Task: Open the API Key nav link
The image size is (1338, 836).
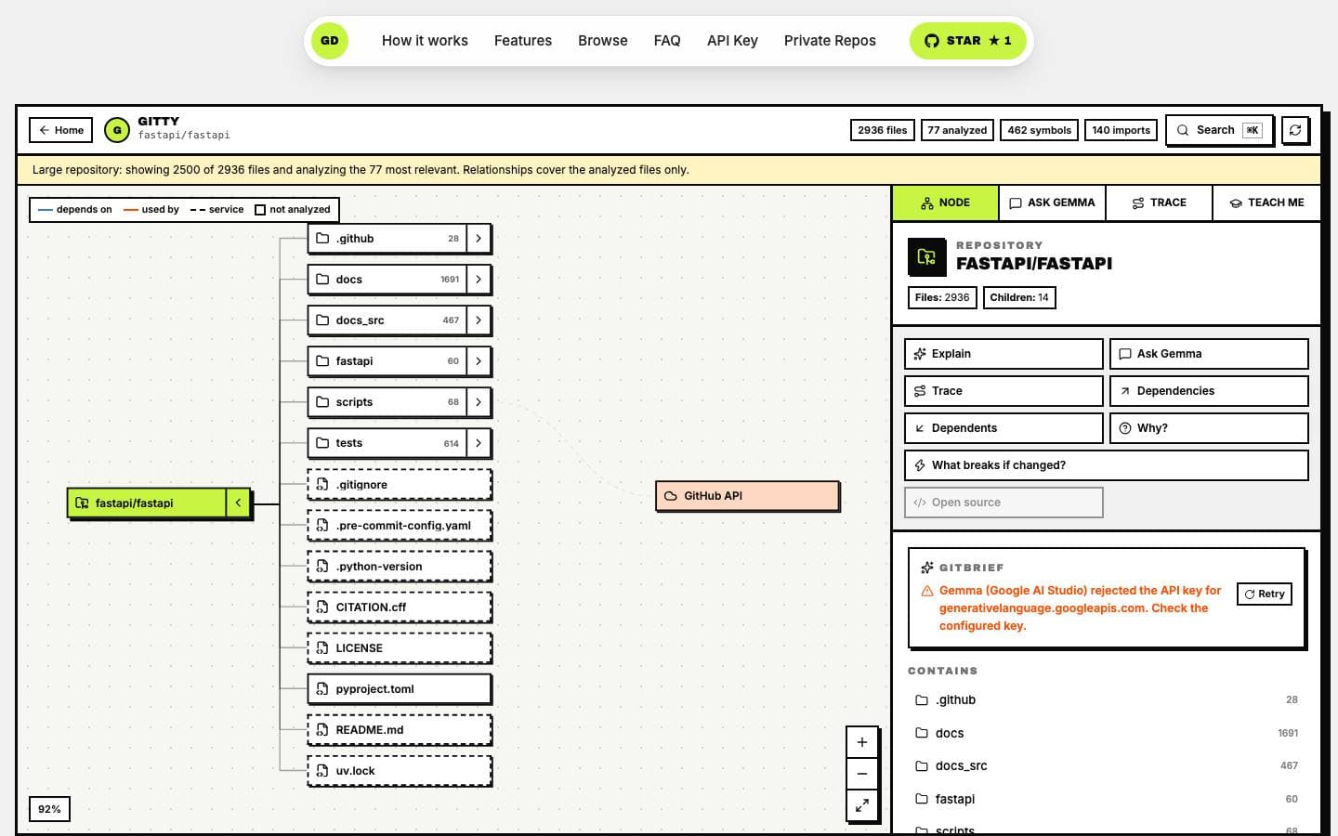Action: tap(732, 41)
